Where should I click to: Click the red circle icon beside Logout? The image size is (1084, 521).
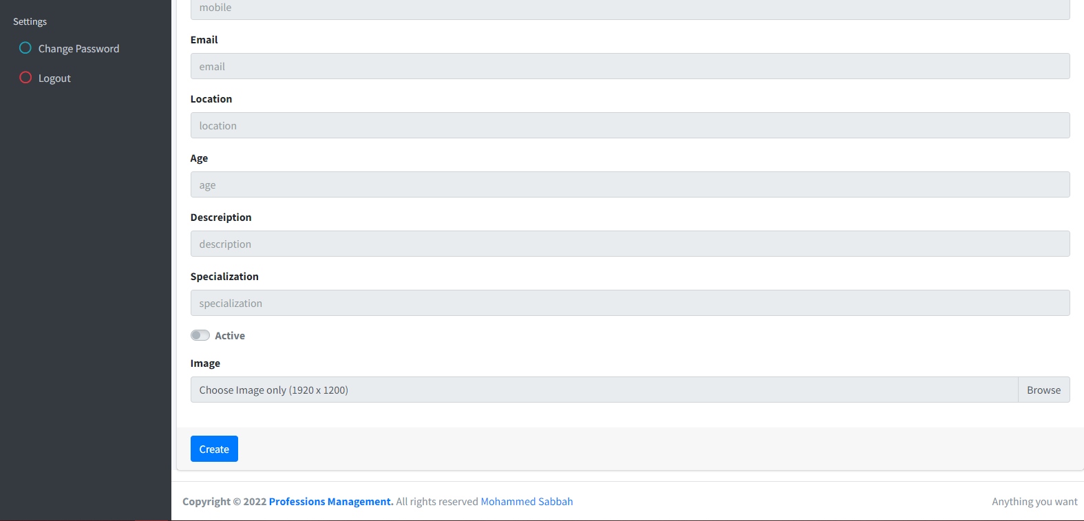(25, 78)
